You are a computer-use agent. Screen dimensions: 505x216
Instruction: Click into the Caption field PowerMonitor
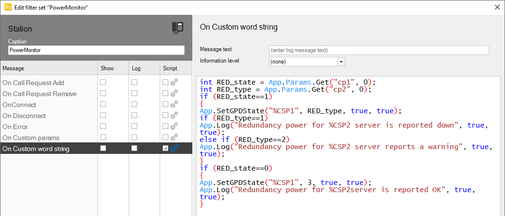point(96,50)
